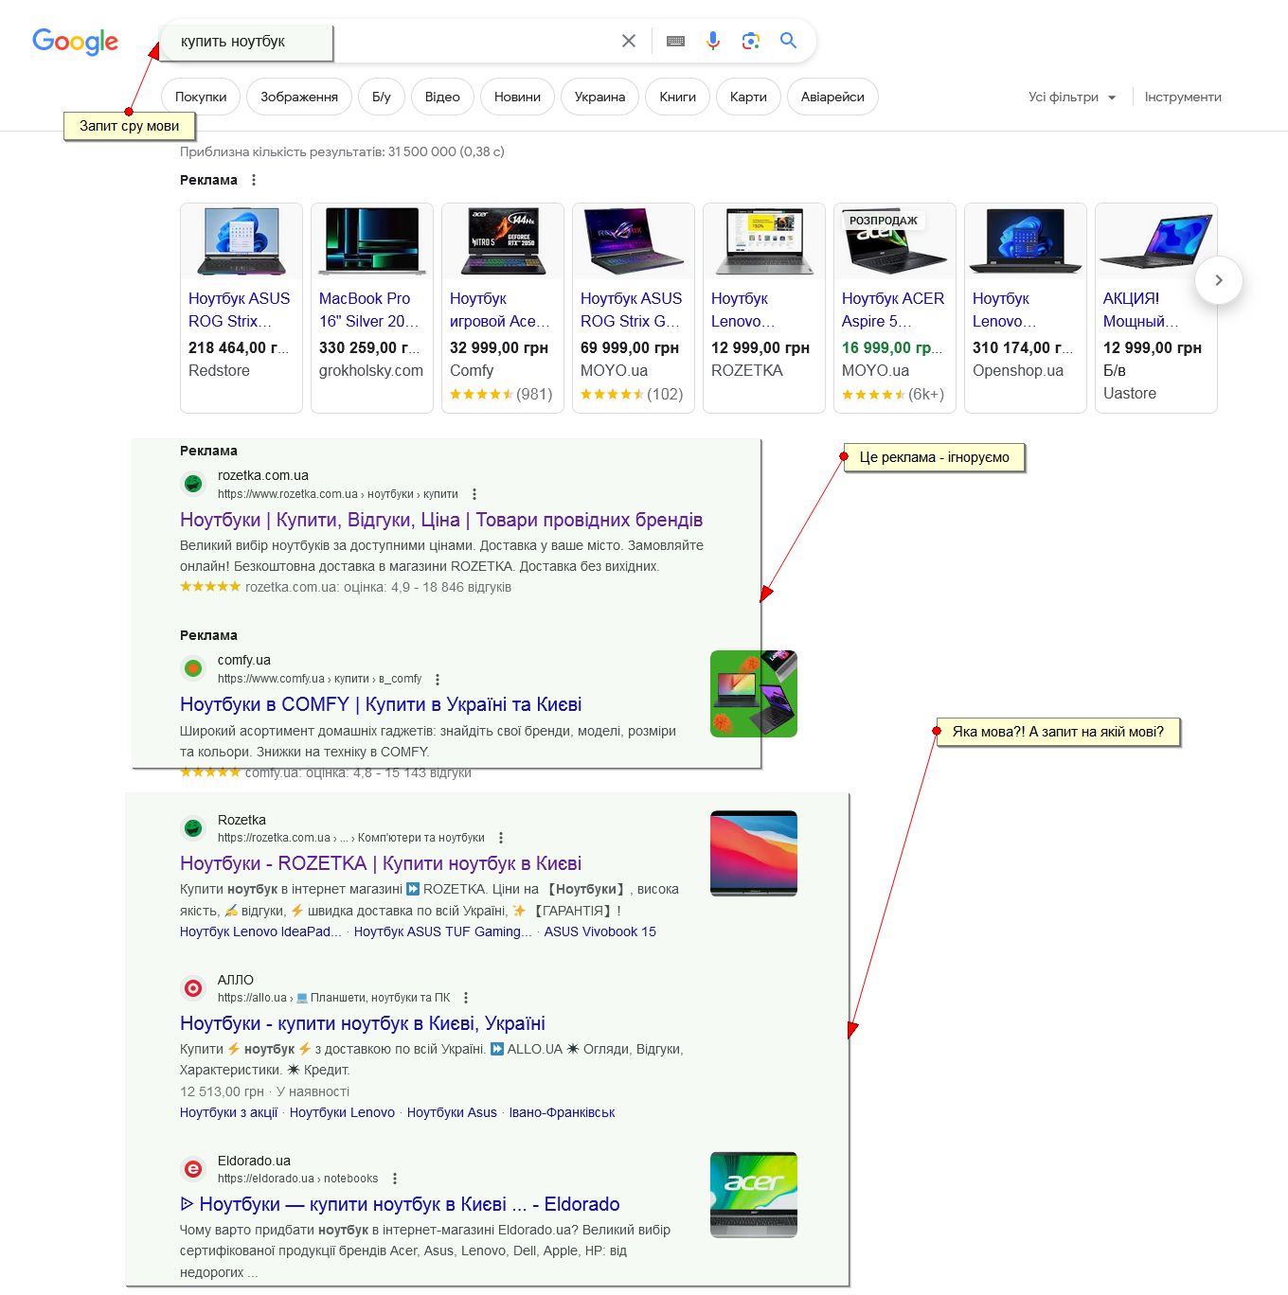This screenshot has width=1288, height=1295.
Task: Open the Інструменти search tools
Action: click(x=1183, y=97)
